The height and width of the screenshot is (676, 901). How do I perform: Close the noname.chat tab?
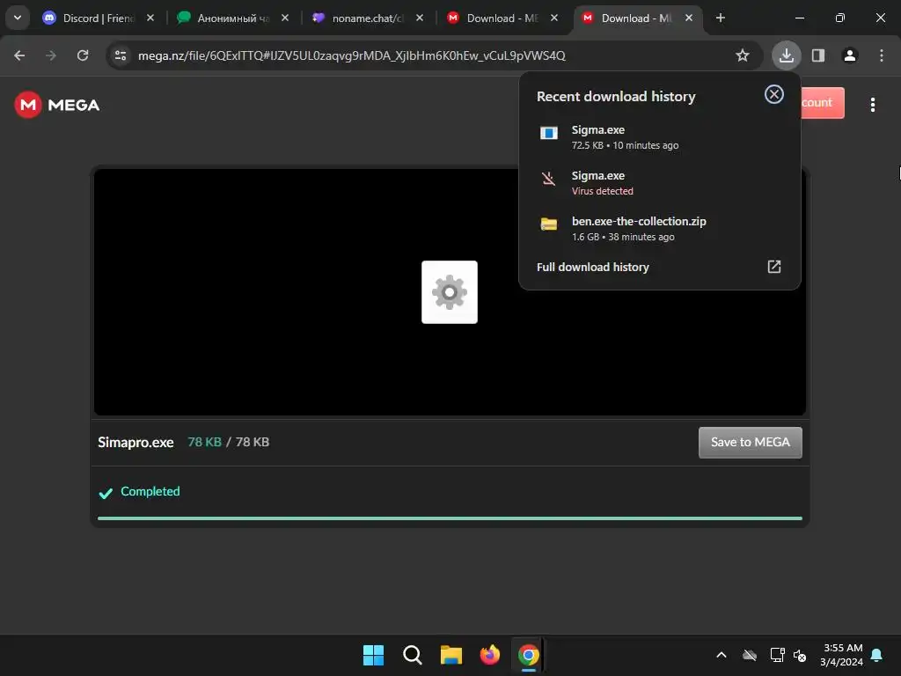(x=420, y=18)
